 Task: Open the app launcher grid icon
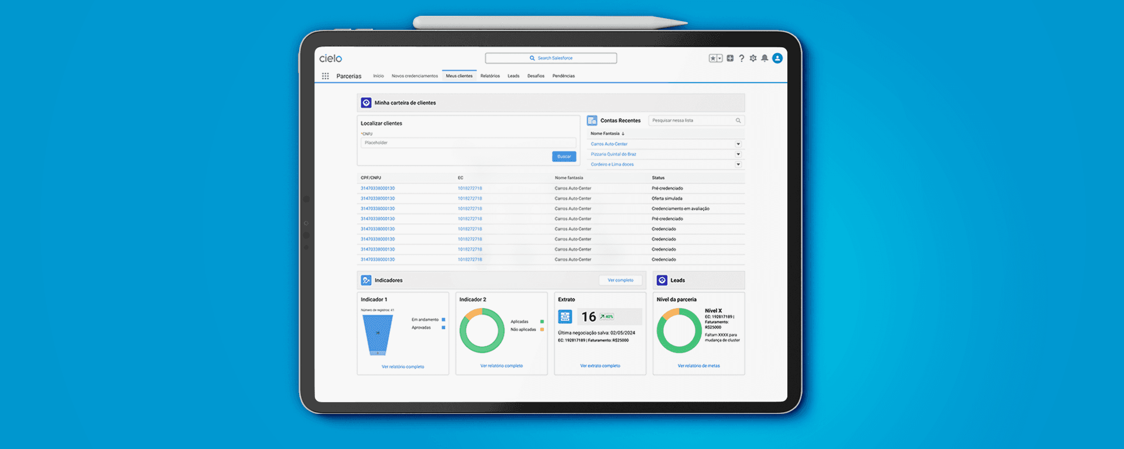tap(325, 76)
